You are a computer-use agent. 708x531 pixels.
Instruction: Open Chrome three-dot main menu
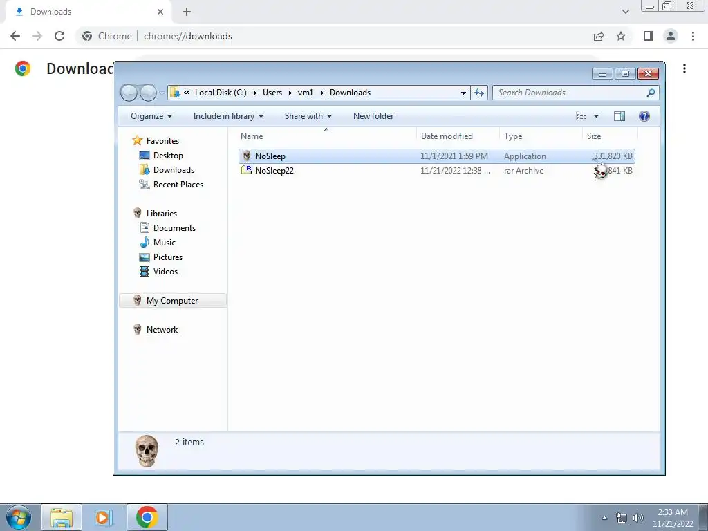pos(693,36)
